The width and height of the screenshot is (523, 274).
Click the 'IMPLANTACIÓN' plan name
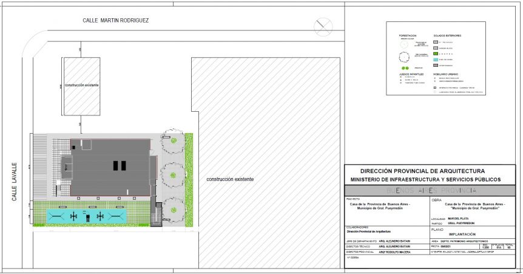coord(462,235)
